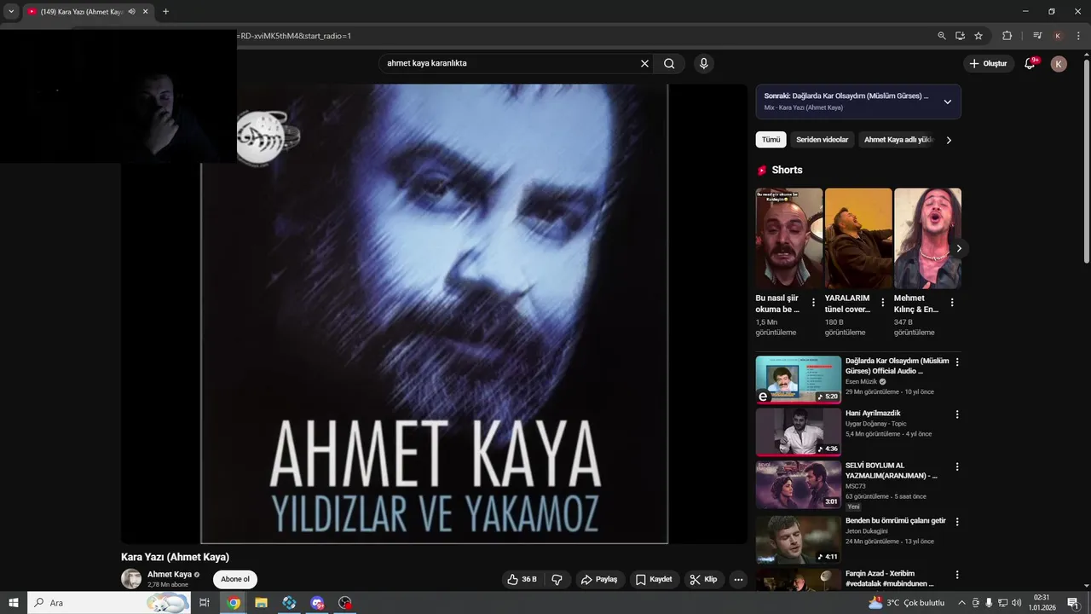Open more actions menu below the video

click(738, 579)
